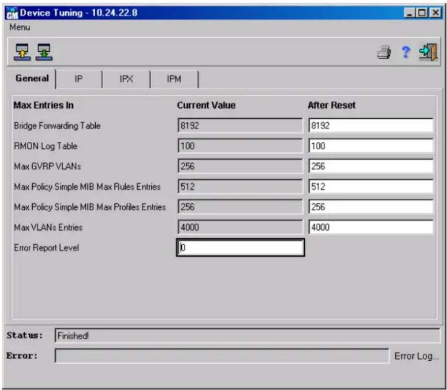Click Max GVRP VLANs After Reset field
447x390 pixels.
coord(370,166)
